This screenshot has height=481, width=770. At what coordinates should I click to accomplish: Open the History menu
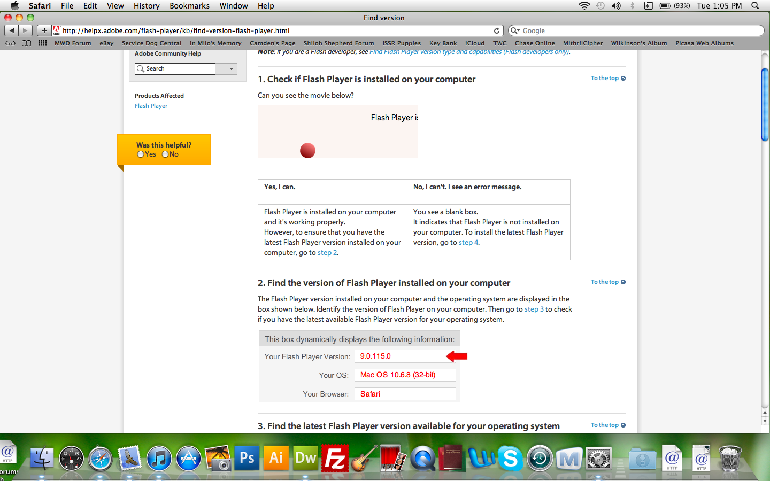click(147, 6)
